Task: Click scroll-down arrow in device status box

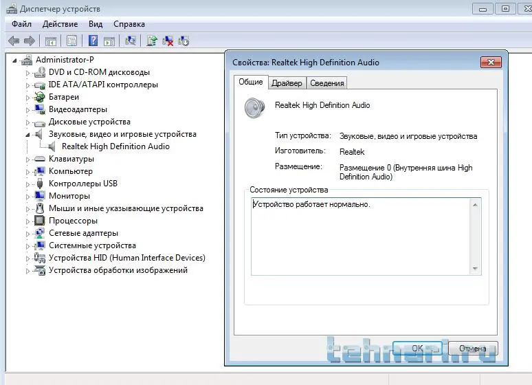Action: pos(475,269)
